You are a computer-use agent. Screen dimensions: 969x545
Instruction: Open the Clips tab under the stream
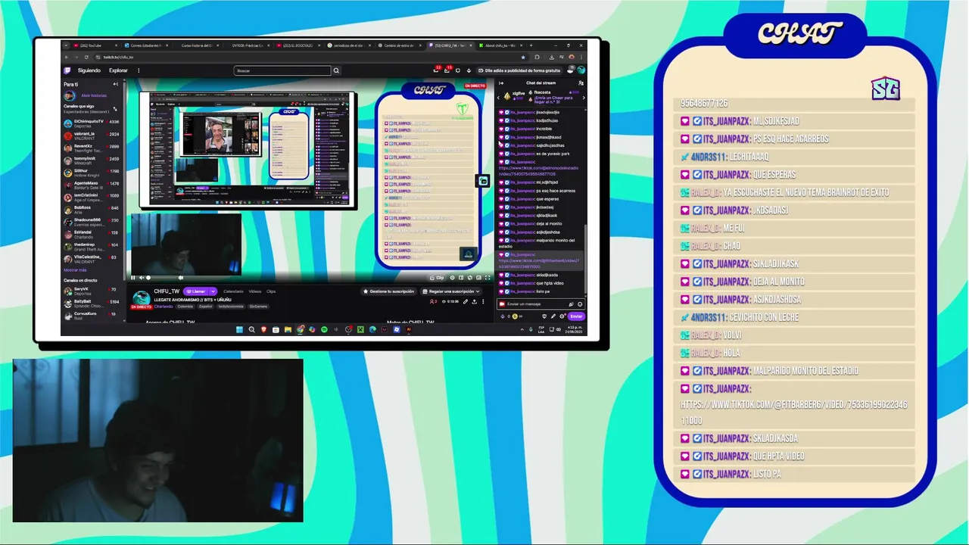(x=271, y=291)
